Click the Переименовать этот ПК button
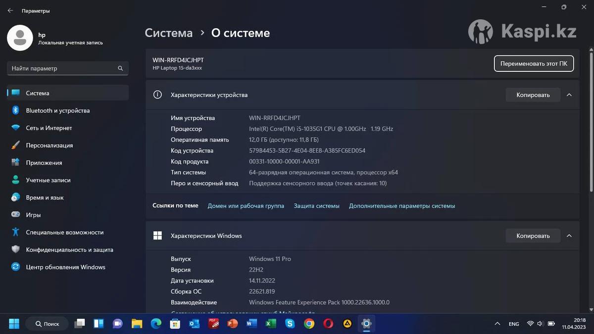594x334 pixels. click(534, 63)
